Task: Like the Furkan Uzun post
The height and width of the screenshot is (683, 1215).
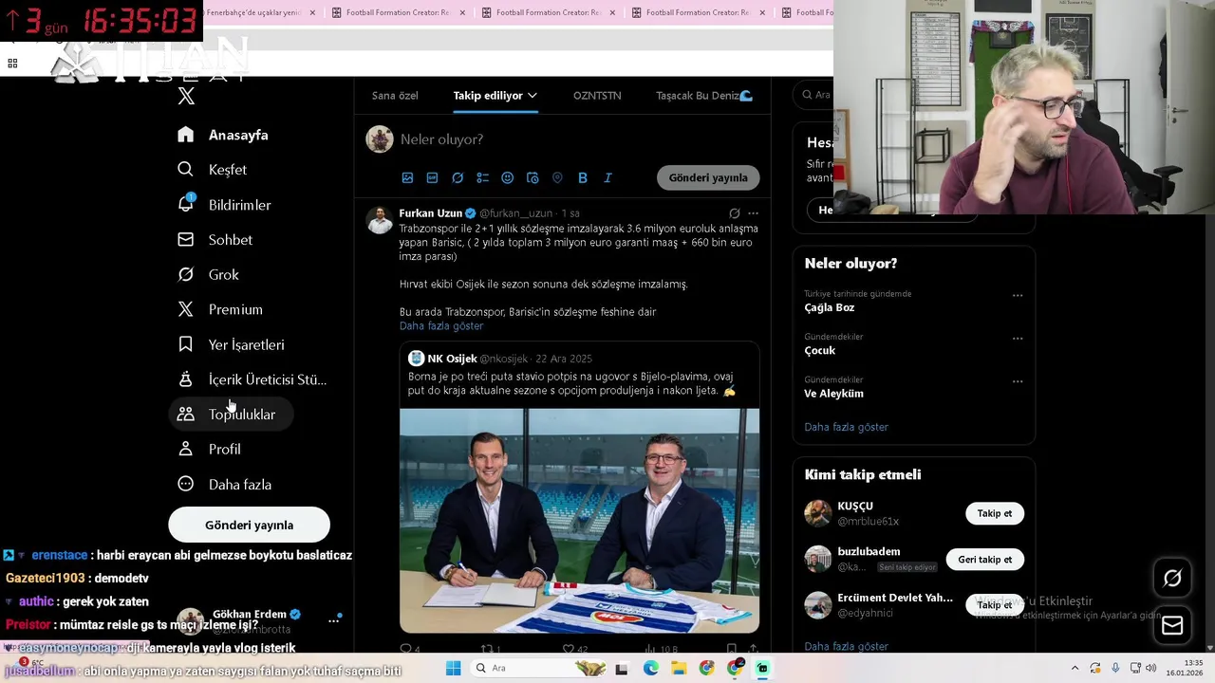Action: click(x=577, y=649)
